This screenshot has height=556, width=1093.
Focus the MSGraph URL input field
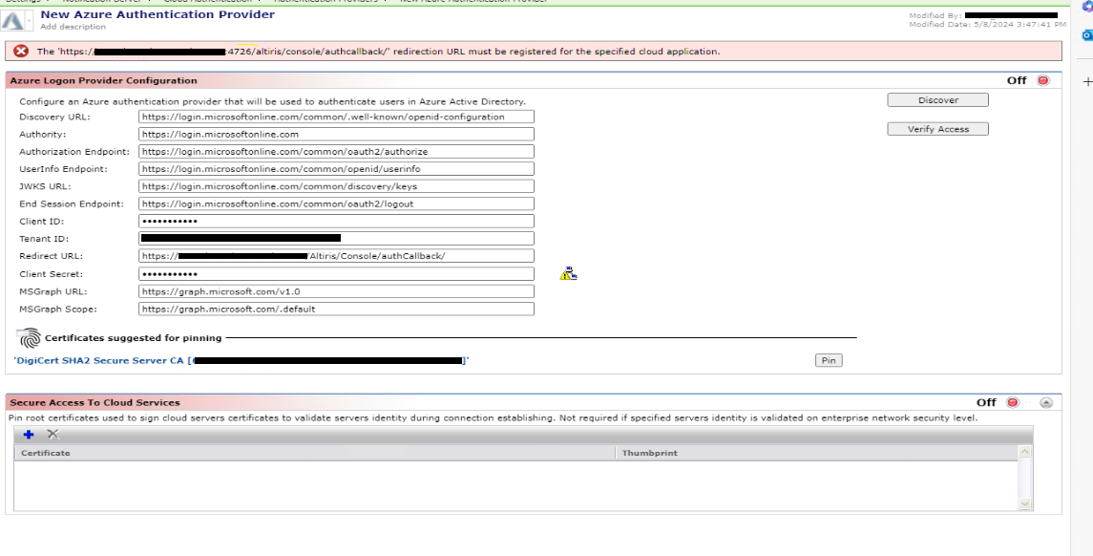click(x=336, y=291)
